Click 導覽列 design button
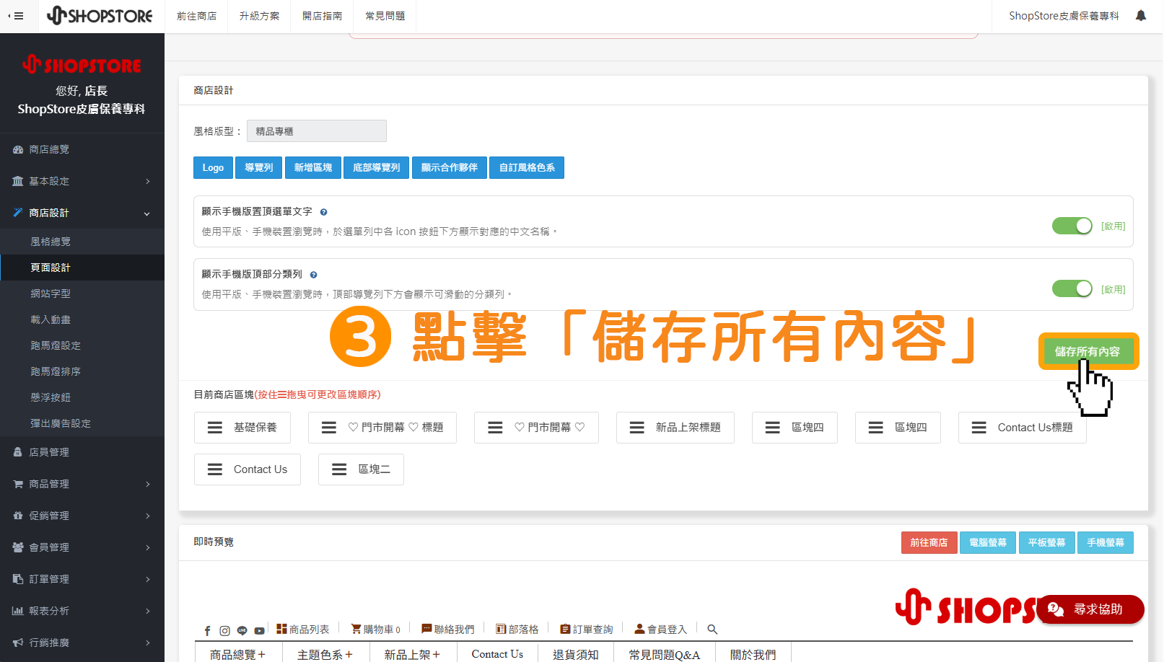The image size is (1164, 662). coord(258,167)
